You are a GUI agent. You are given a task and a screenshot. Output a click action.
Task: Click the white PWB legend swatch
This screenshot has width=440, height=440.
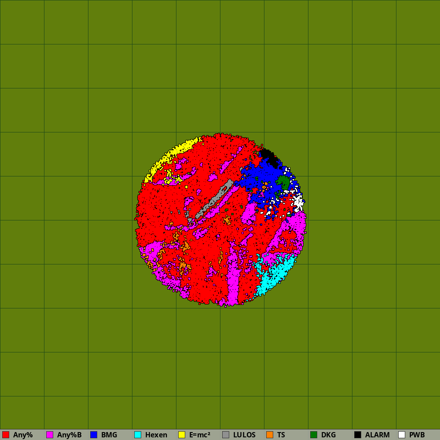402,435
